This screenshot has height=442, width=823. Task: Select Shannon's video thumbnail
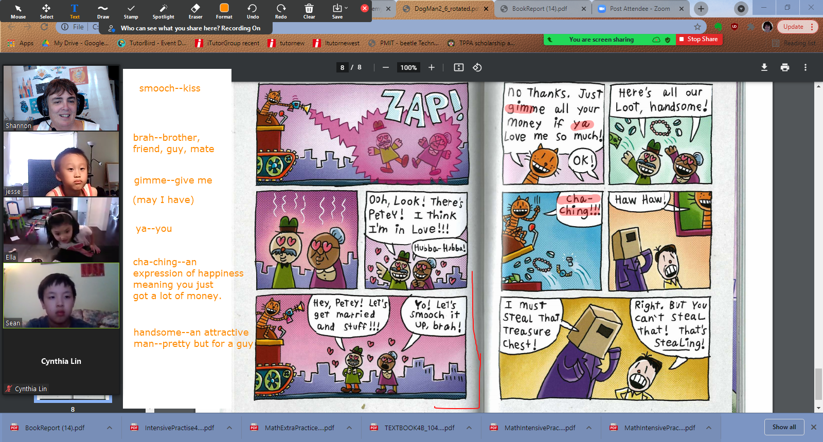[61, 98]
